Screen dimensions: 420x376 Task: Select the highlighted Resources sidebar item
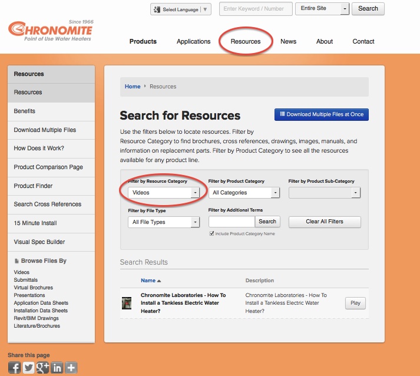point(51,93)
